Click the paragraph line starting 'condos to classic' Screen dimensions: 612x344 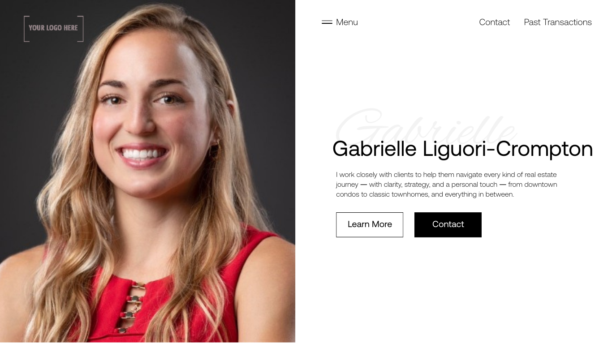coord(425,194)
